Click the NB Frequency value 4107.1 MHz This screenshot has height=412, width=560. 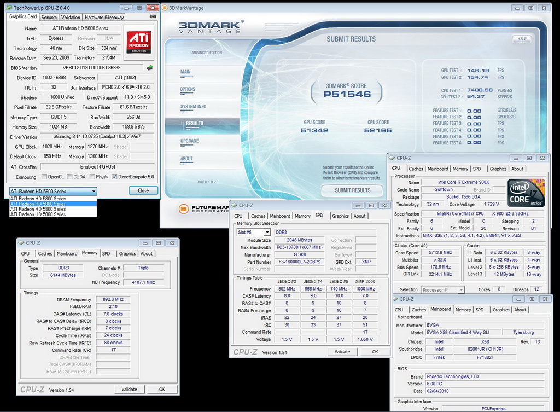(143, 282)
